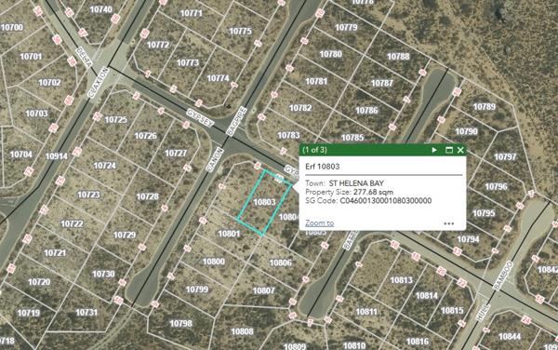558x350 pixels.
Task: Select parcel 10813 on map
Action: click(x=402, y=280)
